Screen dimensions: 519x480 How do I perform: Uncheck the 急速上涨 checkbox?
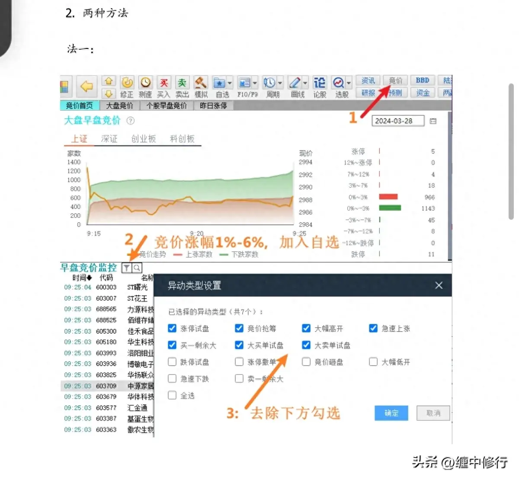tap(373, 328)
